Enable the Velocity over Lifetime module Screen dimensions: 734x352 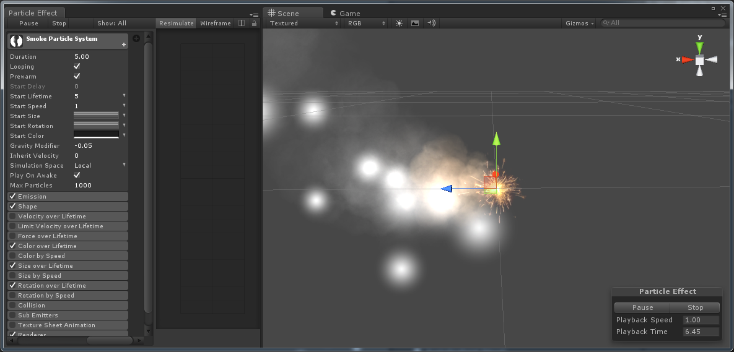click(12, 217)
